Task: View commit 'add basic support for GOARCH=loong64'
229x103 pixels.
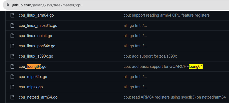Action: tap(163, 66)
